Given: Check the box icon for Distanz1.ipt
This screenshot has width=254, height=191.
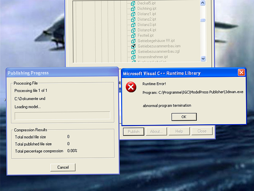Looking at the screenshot, I should (133, 14).
